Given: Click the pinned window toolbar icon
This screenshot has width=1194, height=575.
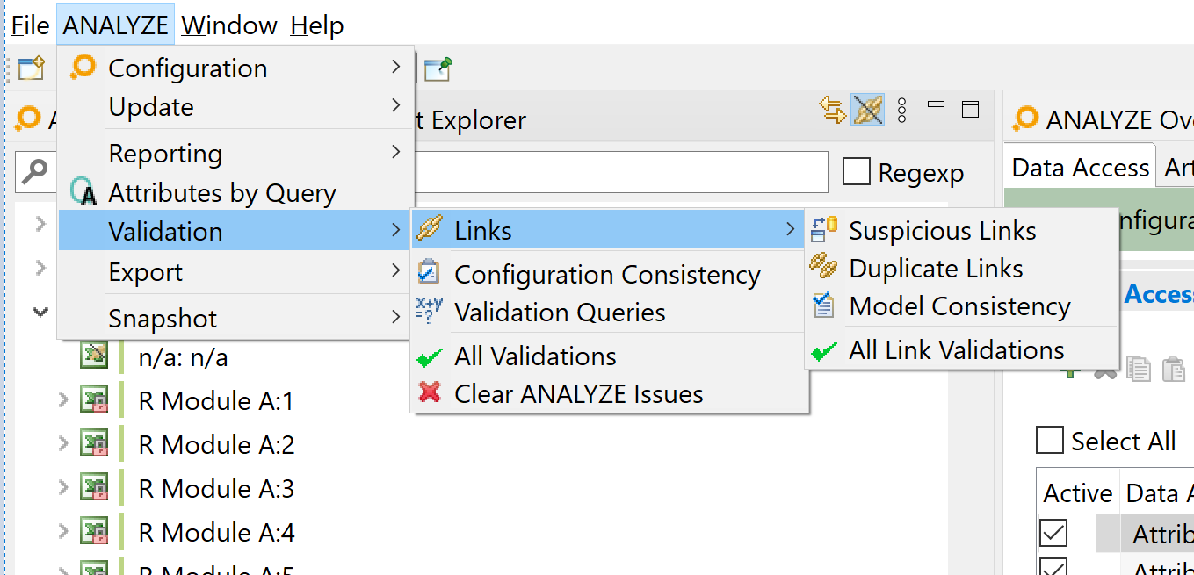Looking at the screenshot, I should (438, 68).
